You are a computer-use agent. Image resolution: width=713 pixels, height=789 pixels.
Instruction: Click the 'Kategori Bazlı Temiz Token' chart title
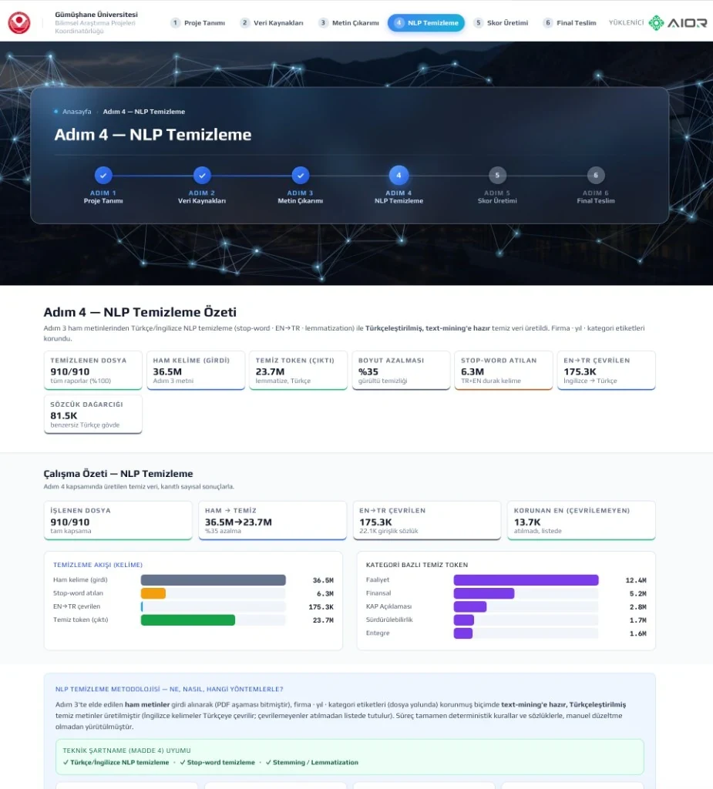[x=417, y=565]
